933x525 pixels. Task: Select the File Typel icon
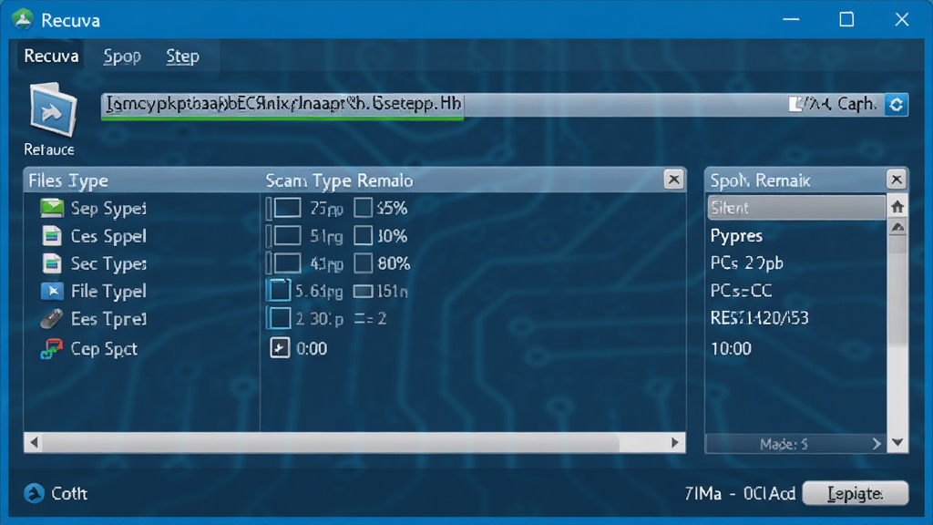pos(52,291)
